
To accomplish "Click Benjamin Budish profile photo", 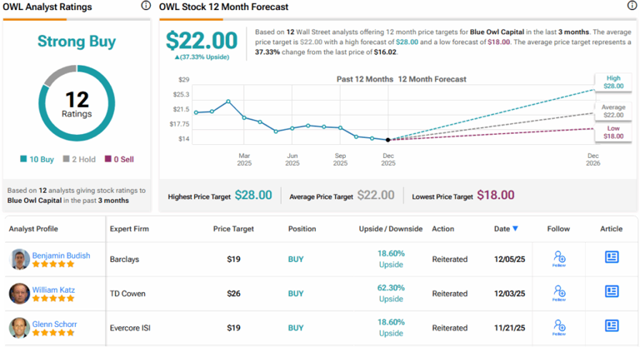I will tap(19, 259).
